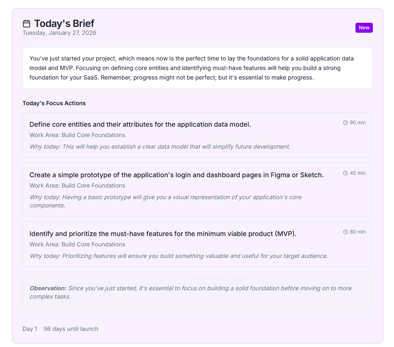Select the Day 1 label
394x347 pixels.
pos(30,328)
